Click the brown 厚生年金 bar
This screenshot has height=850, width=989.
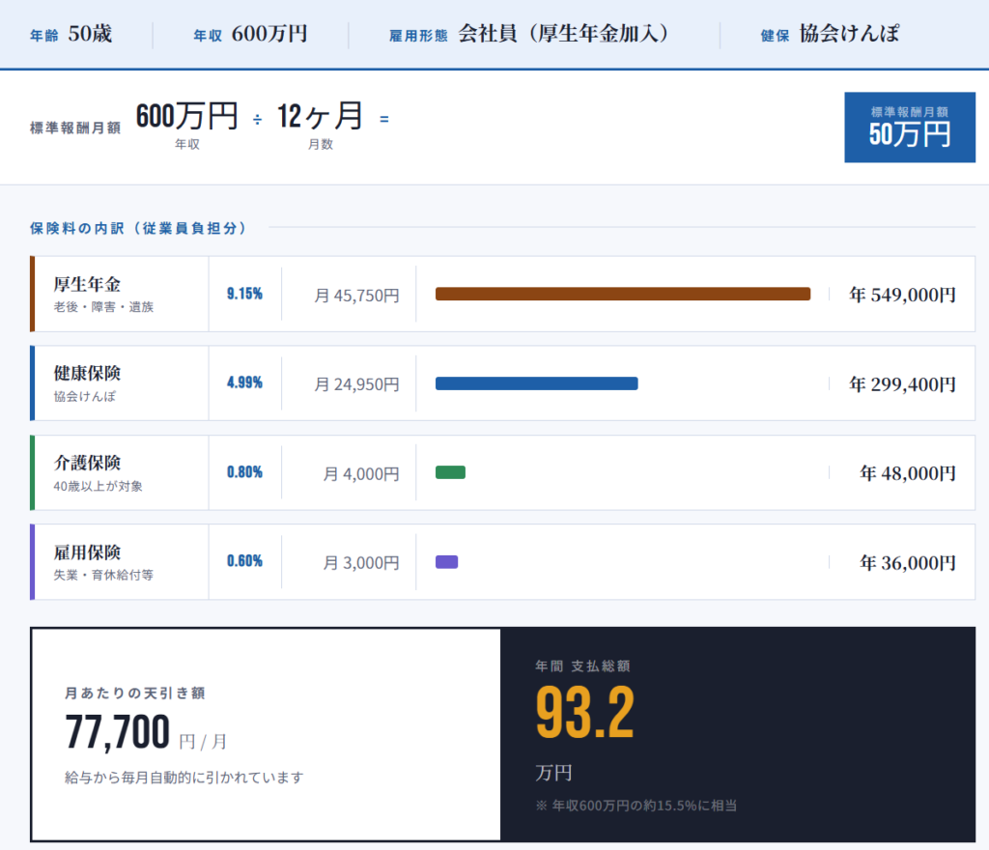pyautogui.click(x=622, y=294)
